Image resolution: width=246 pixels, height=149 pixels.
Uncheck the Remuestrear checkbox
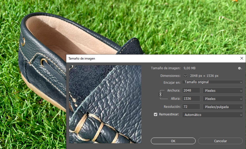tap(155, 114)
